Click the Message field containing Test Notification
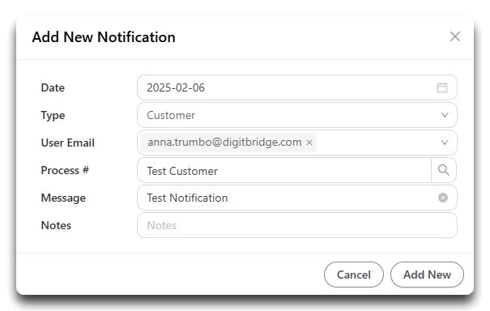This screenshot has height=311, width=490. click(x=297, y=198)
